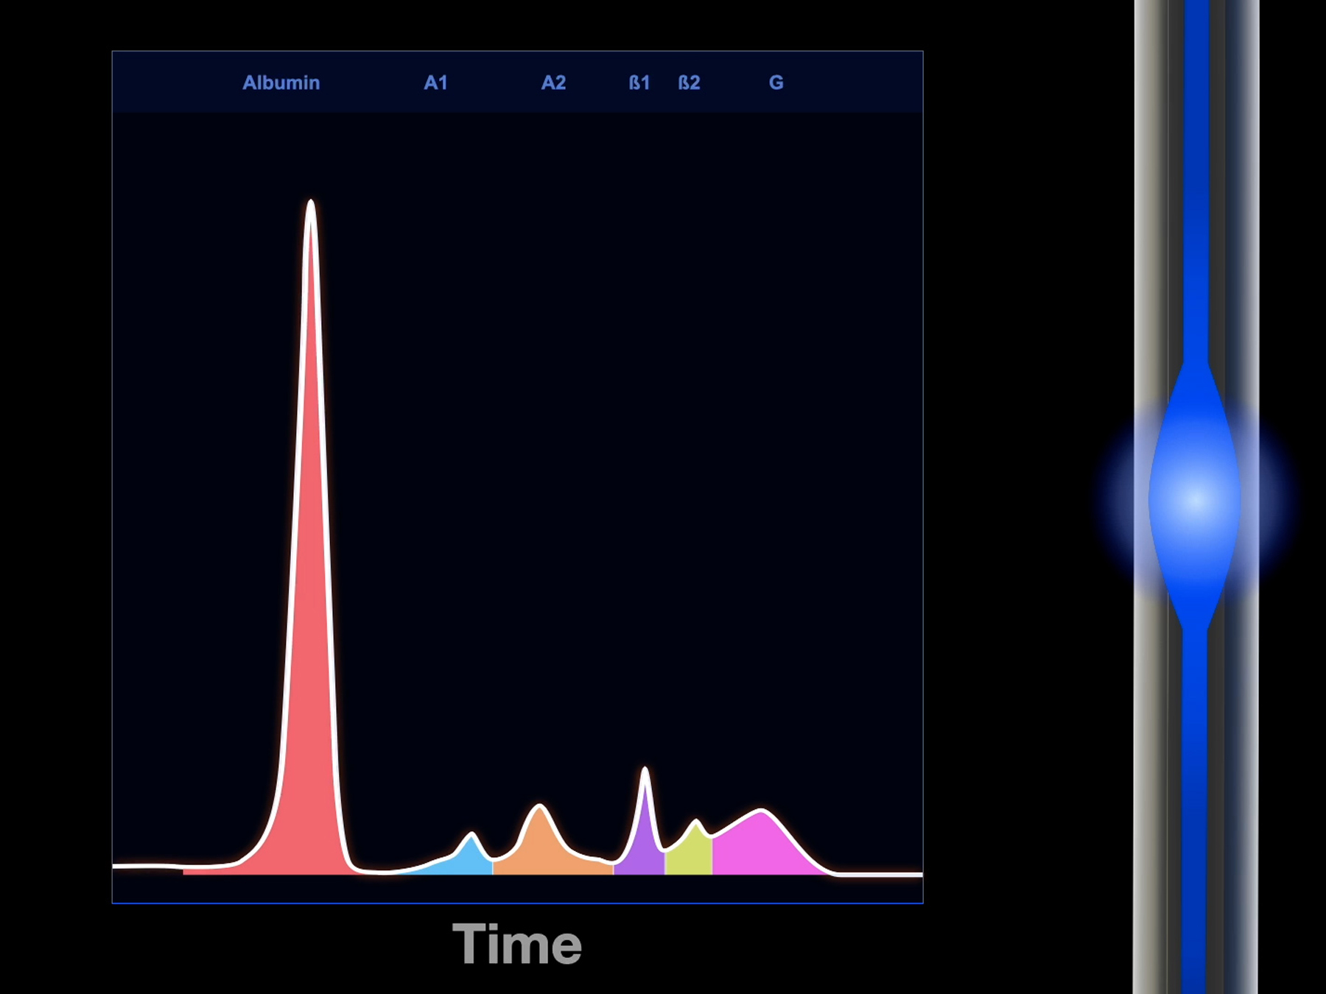The height and width of the screenshot is (994, 1326).
Task: Click the glowing blue bulge in the capillary
Action: [1195, 499]
